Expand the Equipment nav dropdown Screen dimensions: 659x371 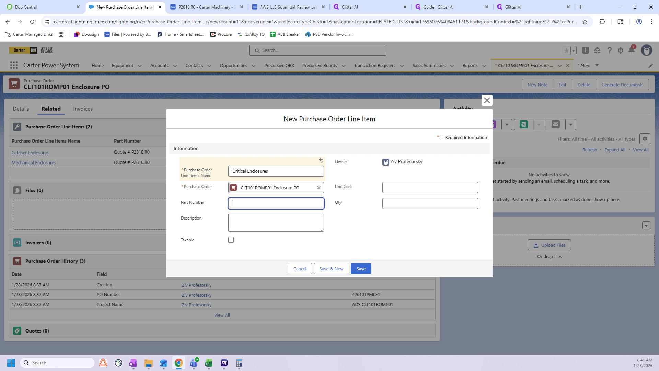click(x=140, y=66)
